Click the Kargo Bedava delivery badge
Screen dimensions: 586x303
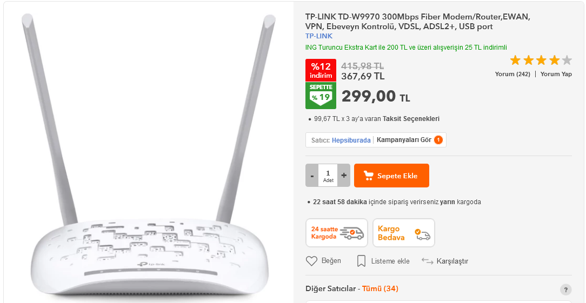(404, 233)
